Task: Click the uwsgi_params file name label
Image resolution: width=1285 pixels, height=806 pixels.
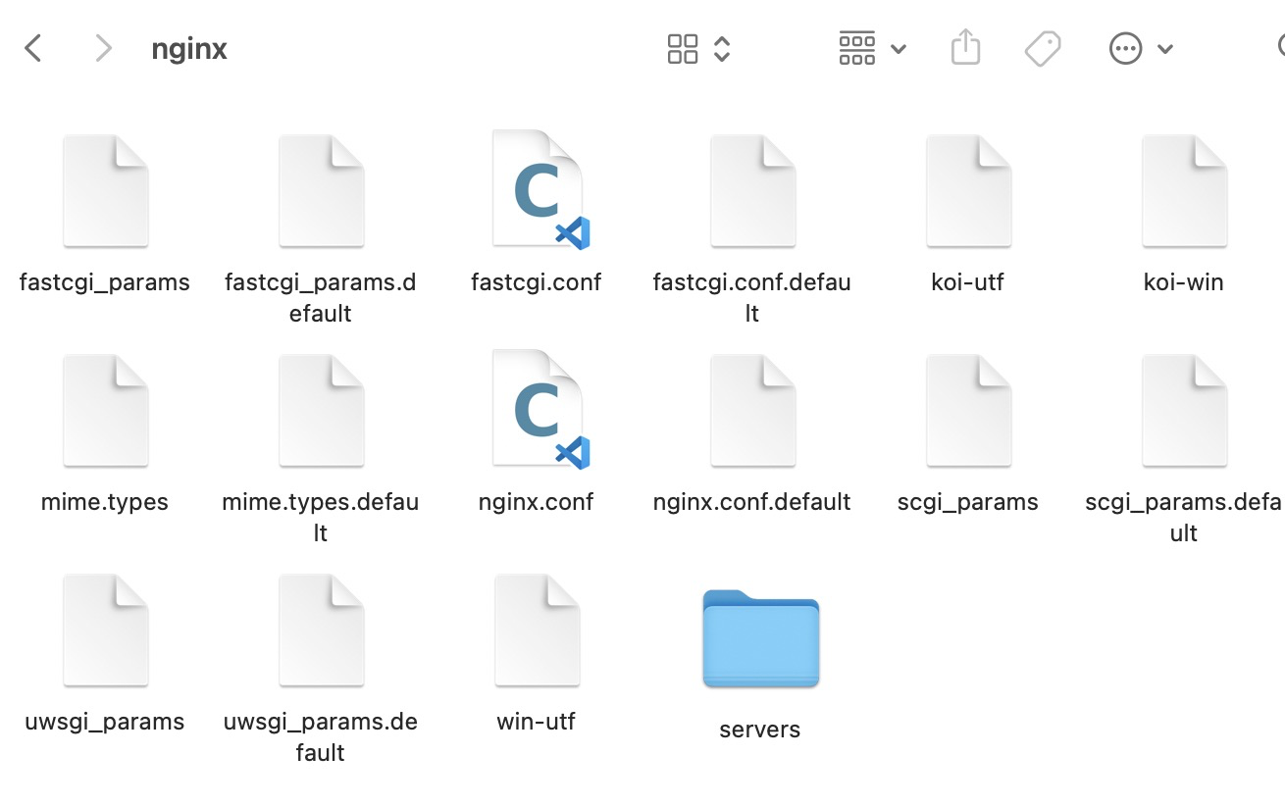Action: [105, 723]
